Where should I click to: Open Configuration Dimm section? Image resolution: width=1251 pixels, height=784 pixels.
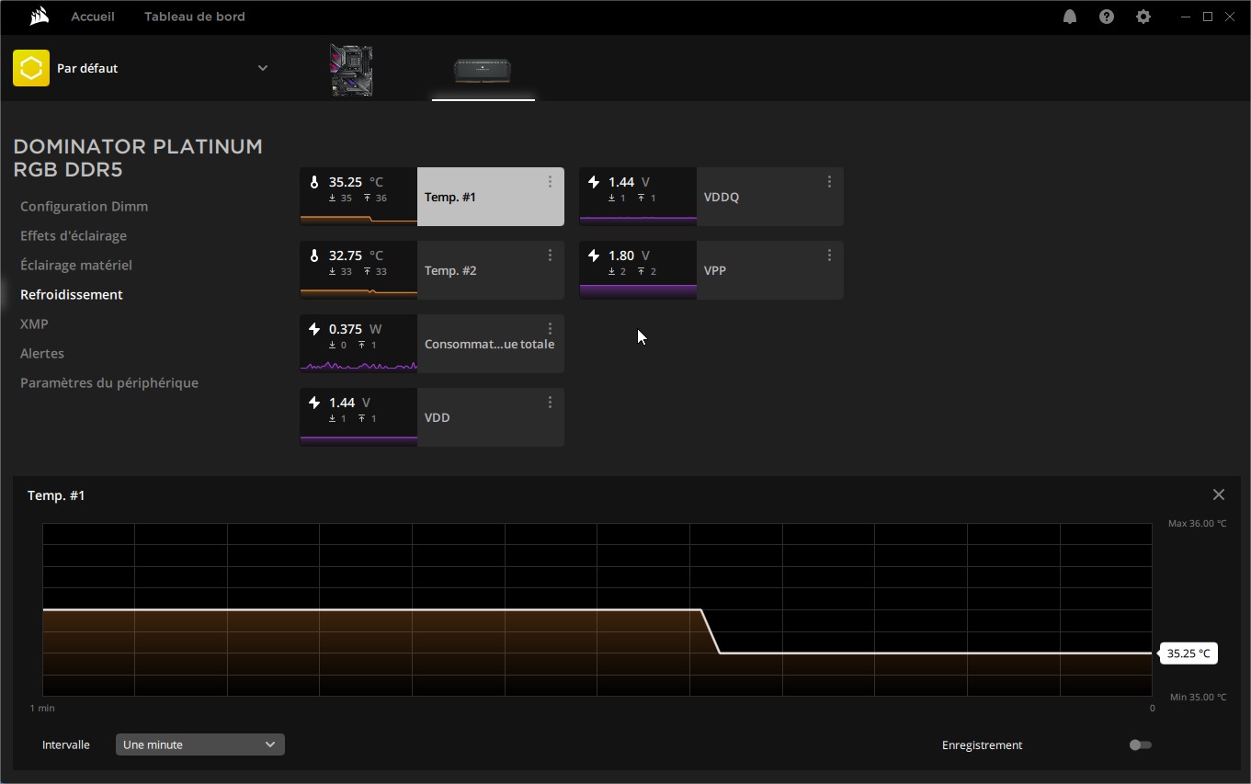click(x=84, y=207)
